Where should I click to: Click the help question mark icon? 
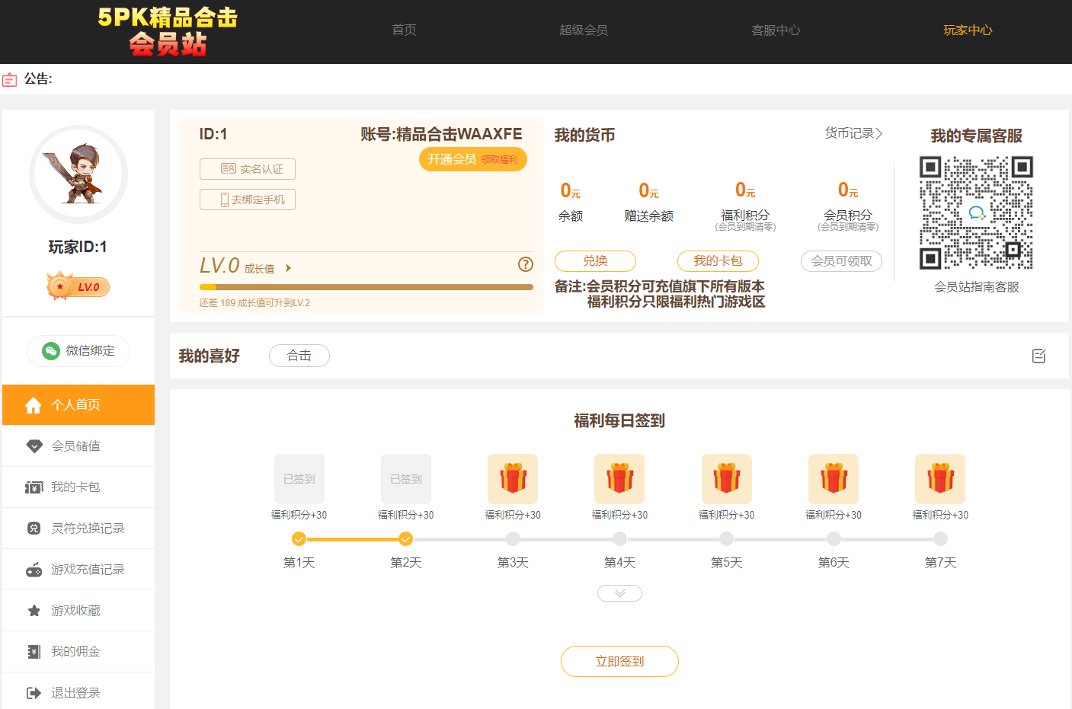point(526,264)
